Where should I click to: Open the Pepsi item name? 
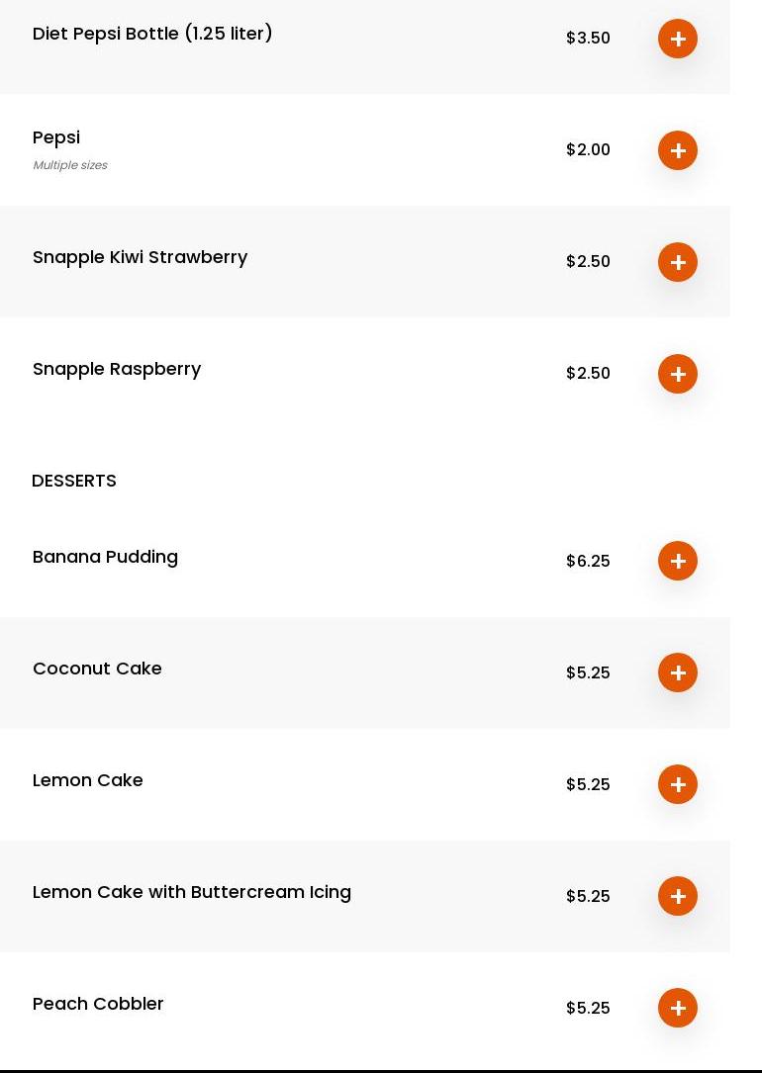pos(56,137)
